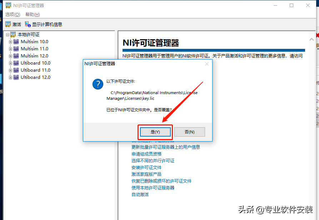Select the Multisim 10.0 license icon

16,41
